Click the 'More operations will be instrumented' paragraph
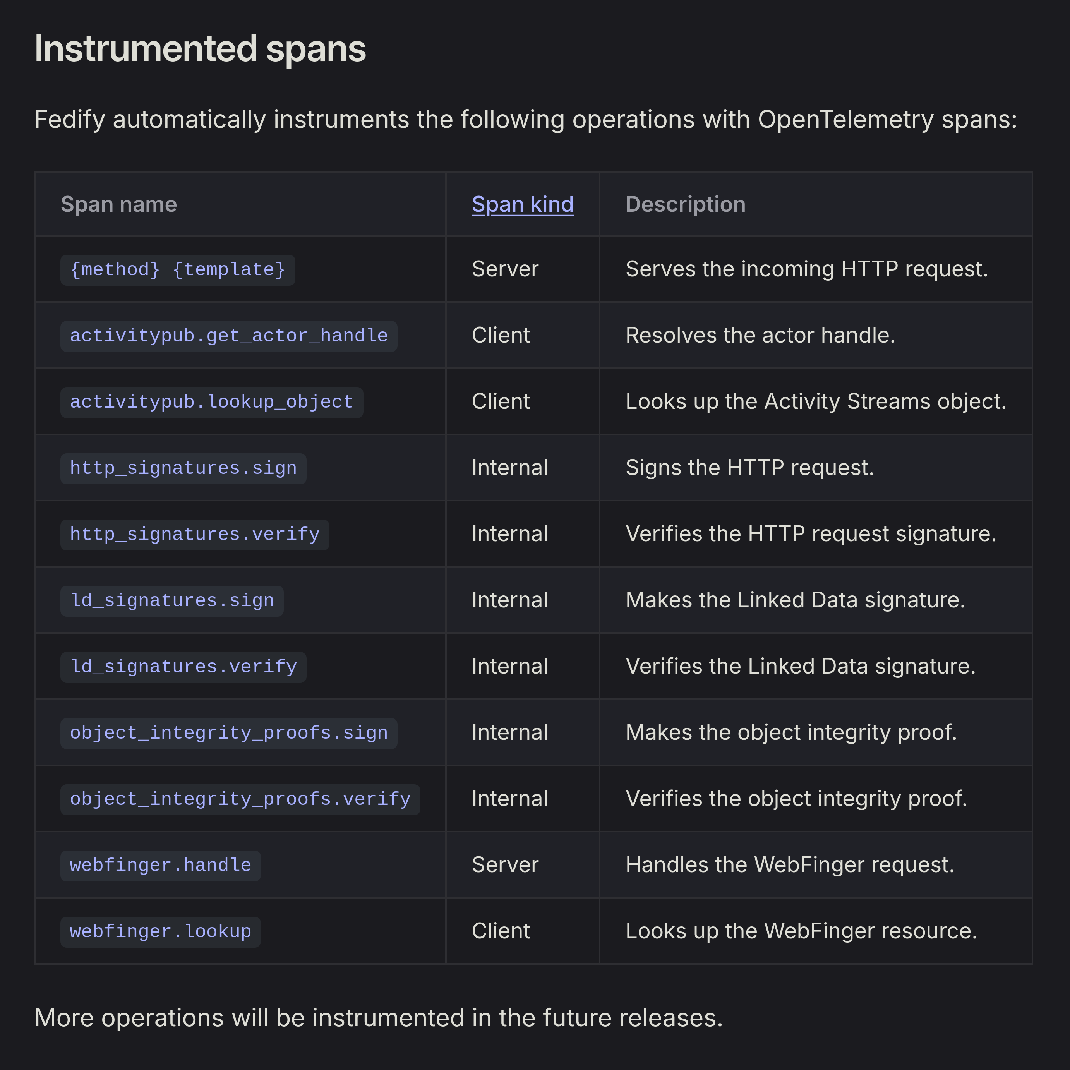Screen dimensions: 1070x1070 pos(378,1018)
